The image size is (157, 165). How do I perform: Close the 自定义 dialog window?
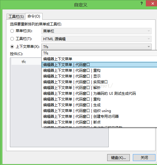(x=152, y=3)
